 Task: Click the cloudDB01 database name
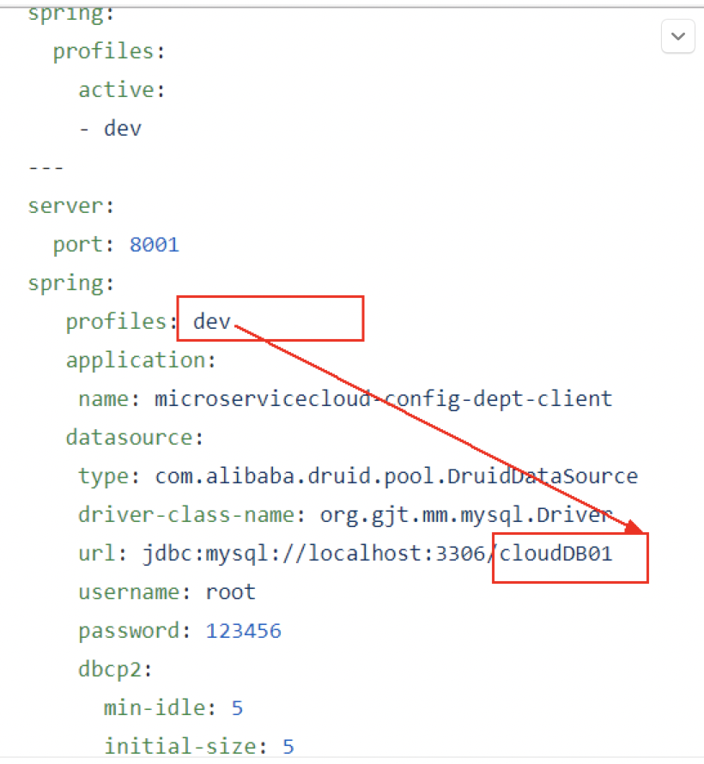[x=555, y=554]
